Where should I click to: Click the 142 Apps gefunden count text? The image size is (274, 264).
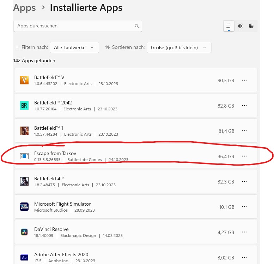pos(34,60)
